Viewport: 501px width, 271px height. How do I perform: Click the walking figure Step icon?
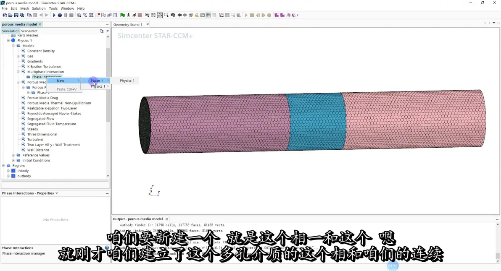(129, 15)
